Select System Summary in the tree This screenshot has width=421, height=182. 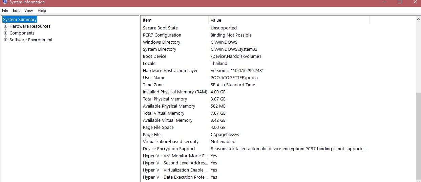(20, 20)
